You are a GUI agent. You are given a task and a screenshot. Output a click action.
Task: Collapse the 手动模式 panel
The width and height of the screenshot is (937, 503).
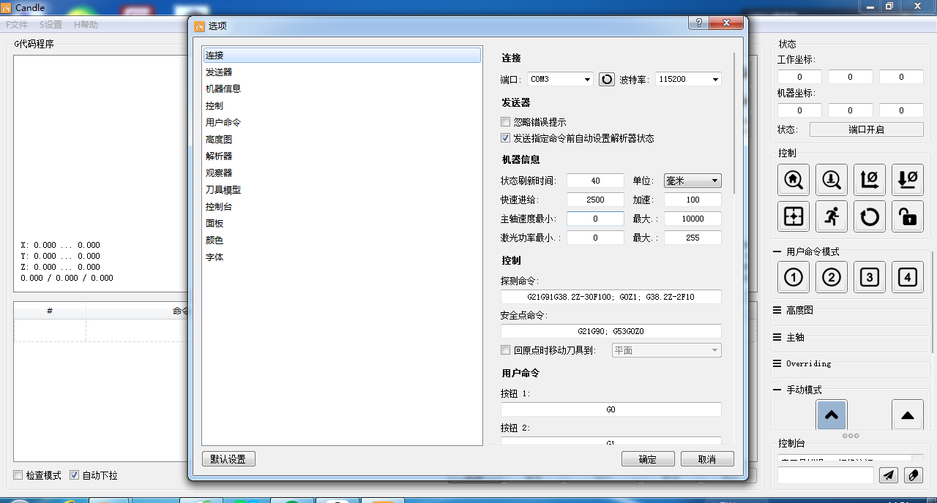[x=777, y=390]
